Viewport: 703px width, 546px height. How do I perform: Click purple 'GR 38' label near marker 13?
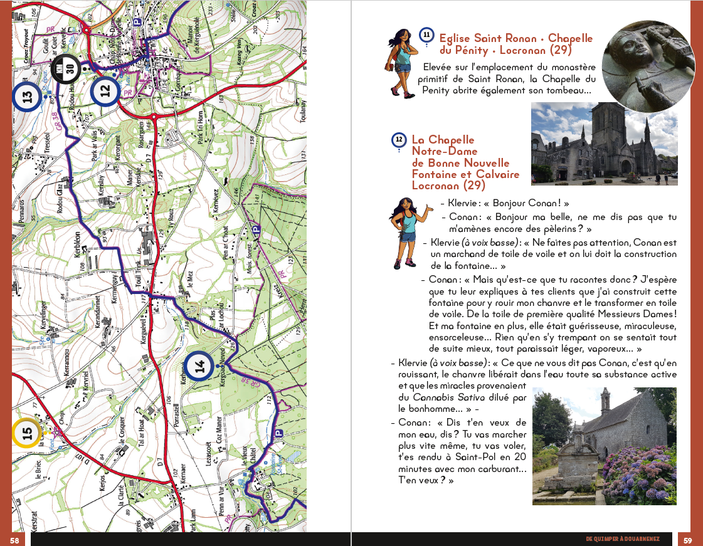coord(56,121)
